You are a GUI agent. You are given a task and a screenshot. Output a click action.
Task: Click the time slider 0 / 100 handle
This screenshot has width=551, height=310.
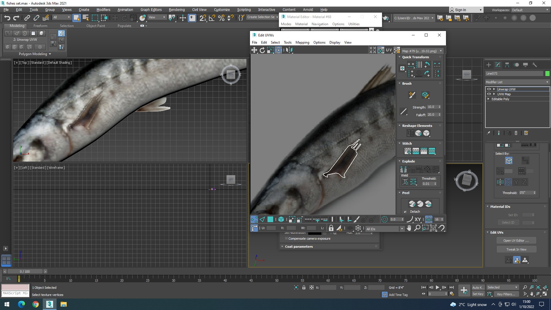(25, 272)
